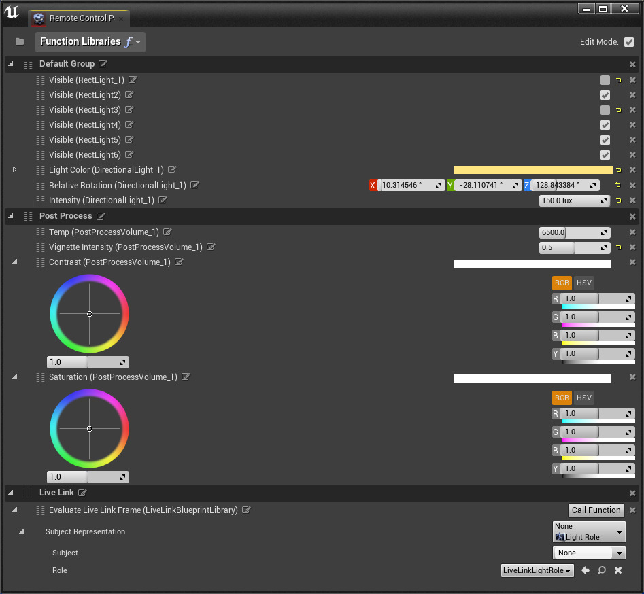Image resolution: width=644 pixels, height=594 pixels.
Task: Click the yellow Light Color swatch
Action: (533, 170)
